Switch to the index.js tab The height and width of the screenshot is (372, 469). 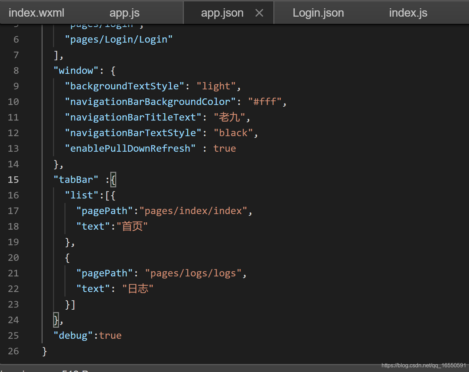(x=408, y=13)
